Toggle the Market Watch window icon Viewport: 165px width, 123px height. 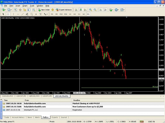click(x=16, y=10)
